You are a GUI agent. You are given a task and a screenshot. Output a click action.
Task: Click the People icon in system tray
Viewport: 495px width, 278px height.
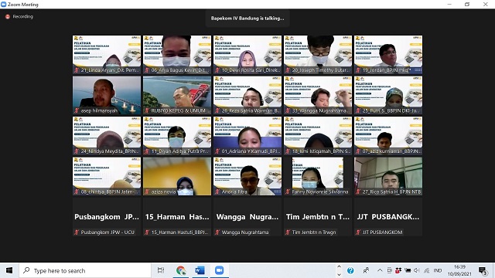[x=366, y=270]
